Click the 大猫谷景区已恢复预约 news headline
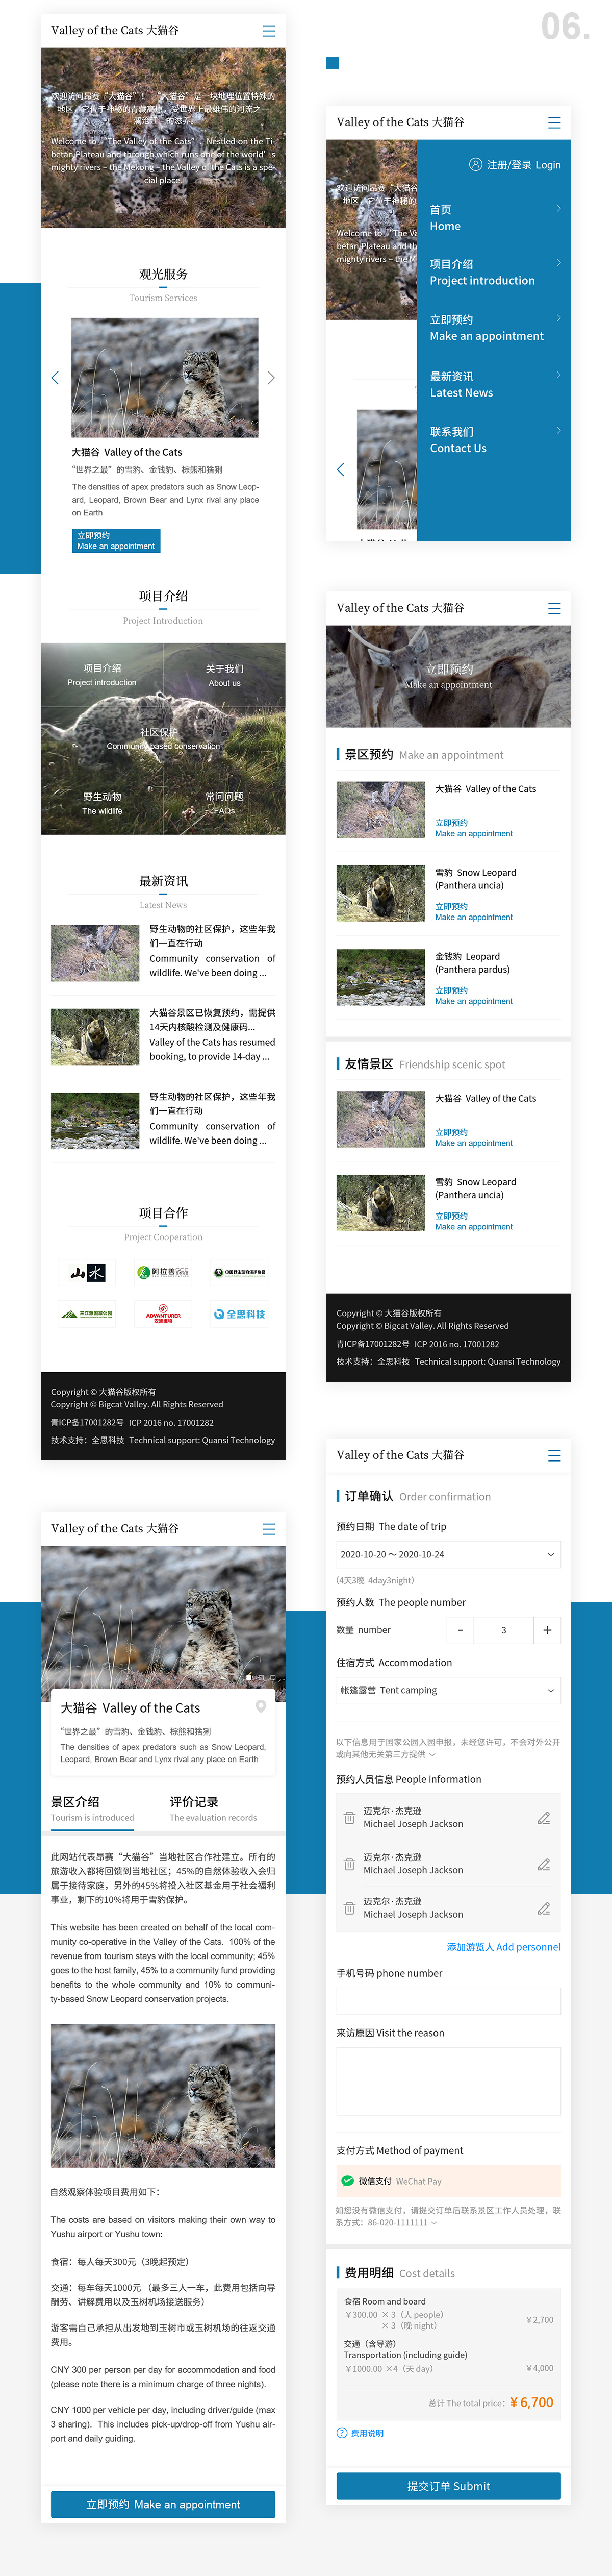612x2576 pixels. (x=212, y=1020)
